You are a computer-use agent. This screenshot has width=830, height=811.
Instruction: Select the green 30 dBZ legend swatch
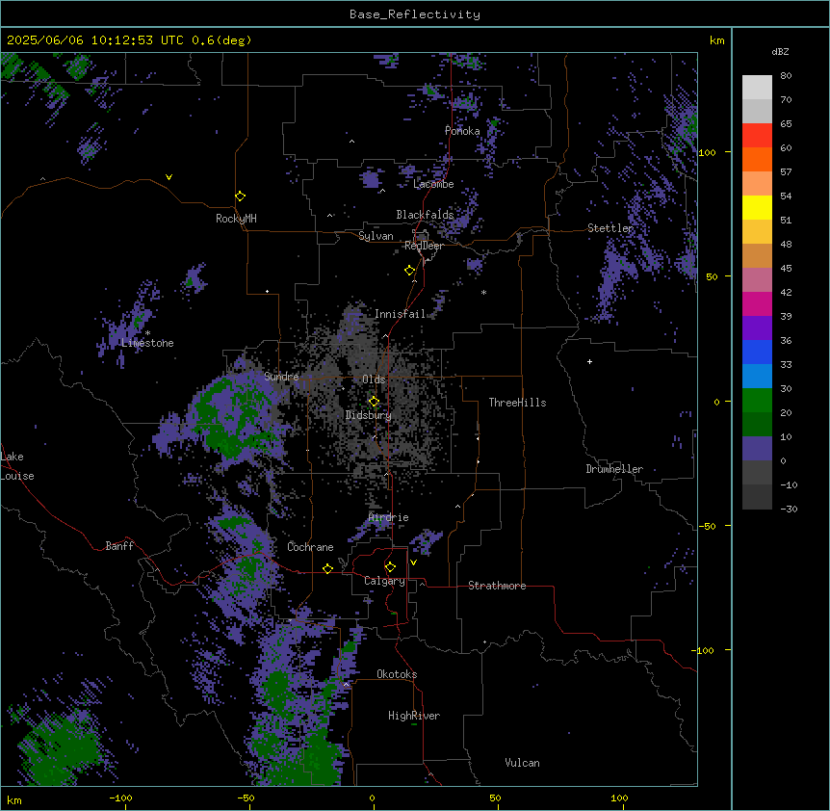click(757, 401)
